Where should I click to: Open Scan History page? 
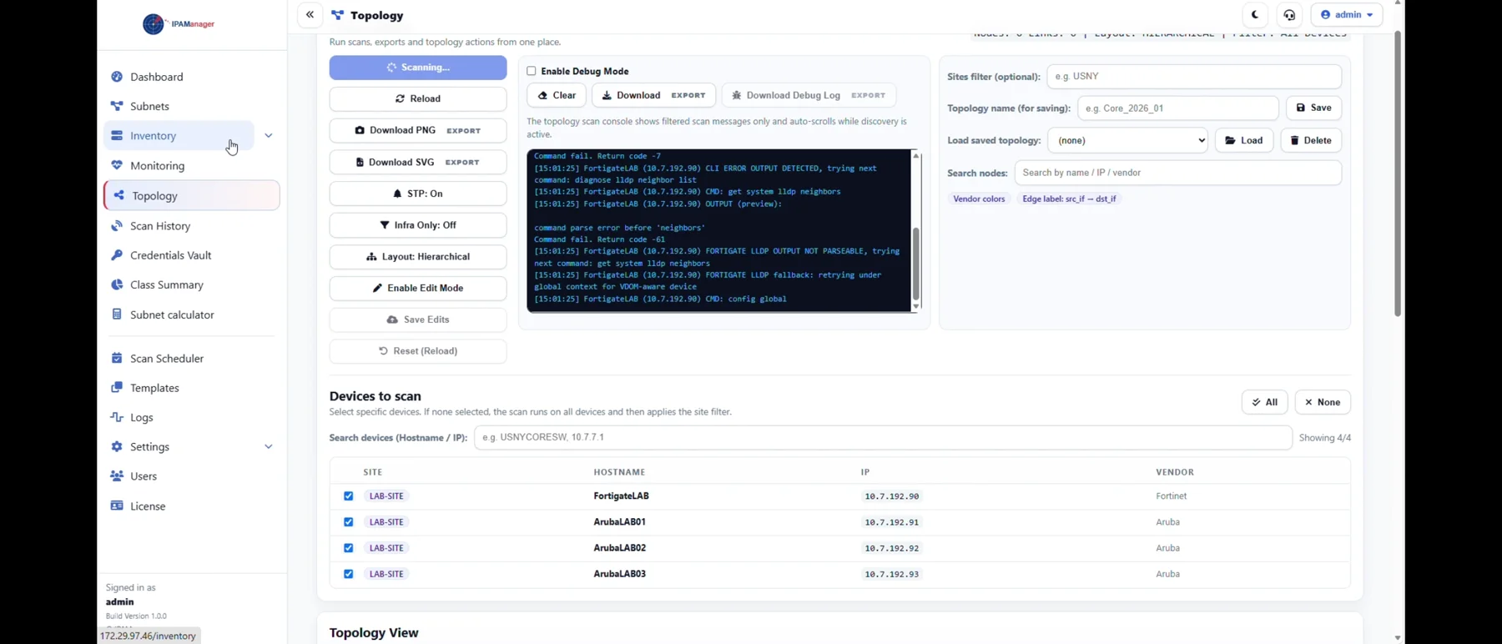(x=160, y=226)
